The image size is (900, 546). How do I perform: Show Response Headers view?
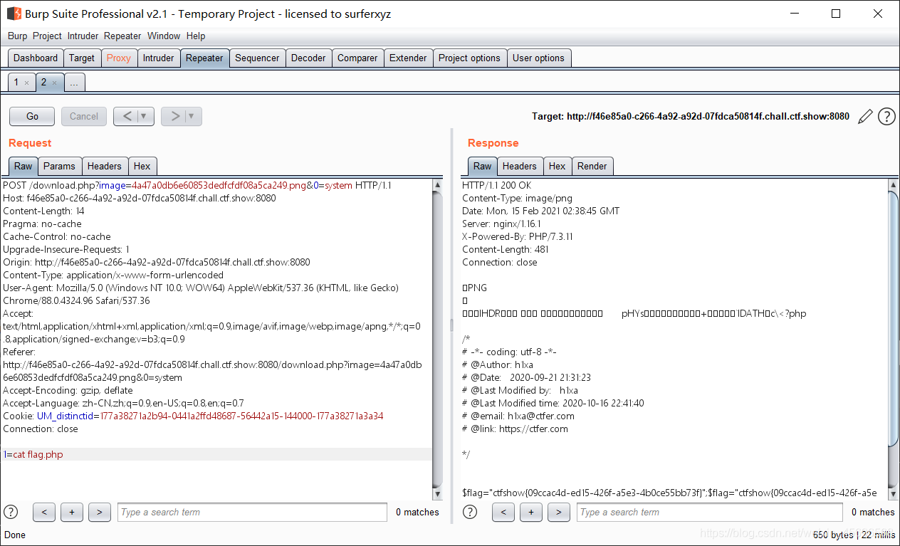tap(520, 166)
